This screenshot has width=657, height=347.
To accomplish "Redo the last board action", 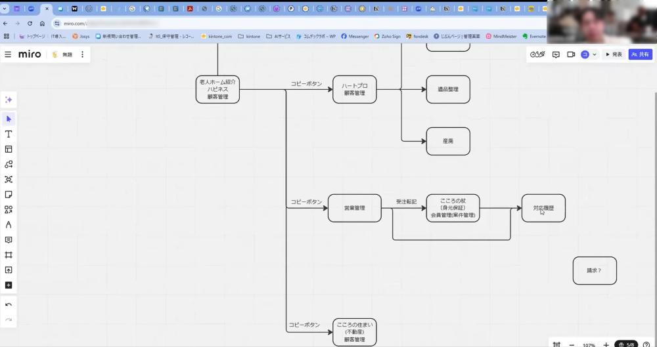I will tap(9, 320).
